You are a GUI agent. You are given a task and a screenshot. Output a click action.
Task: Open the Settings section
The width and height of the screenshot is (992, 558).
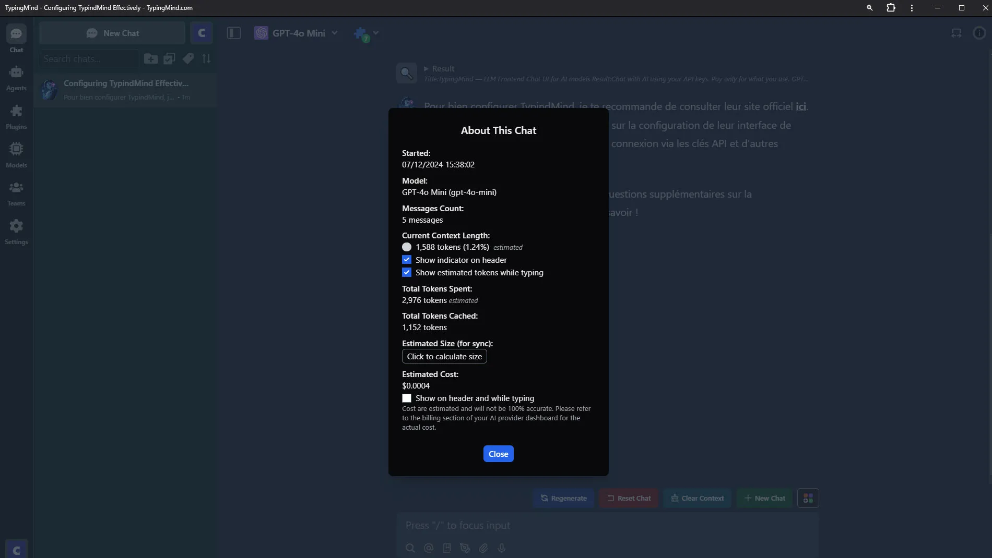[16, 232]
